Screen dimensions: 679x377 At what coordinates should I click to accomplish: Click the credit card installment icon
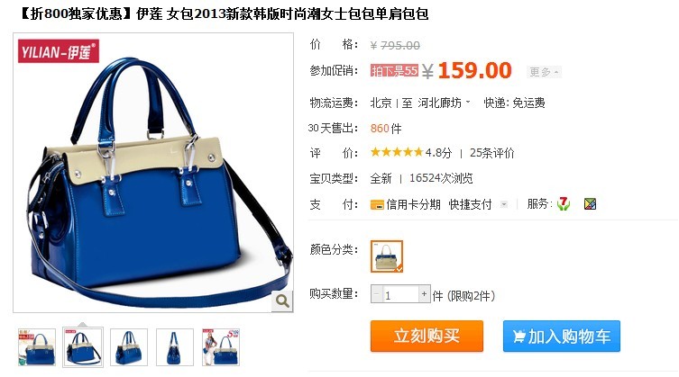[377, 204]
